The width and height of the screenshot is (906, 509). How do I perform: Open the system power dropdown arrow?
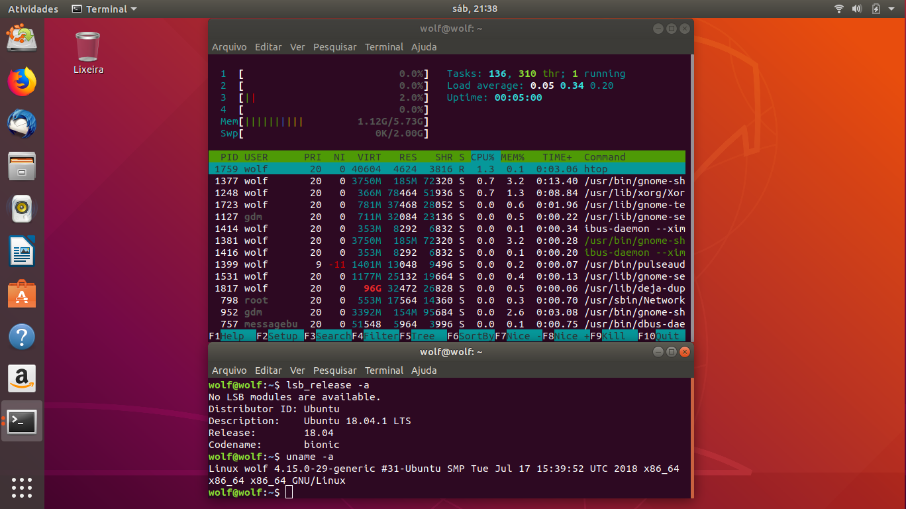click(893, 9)
